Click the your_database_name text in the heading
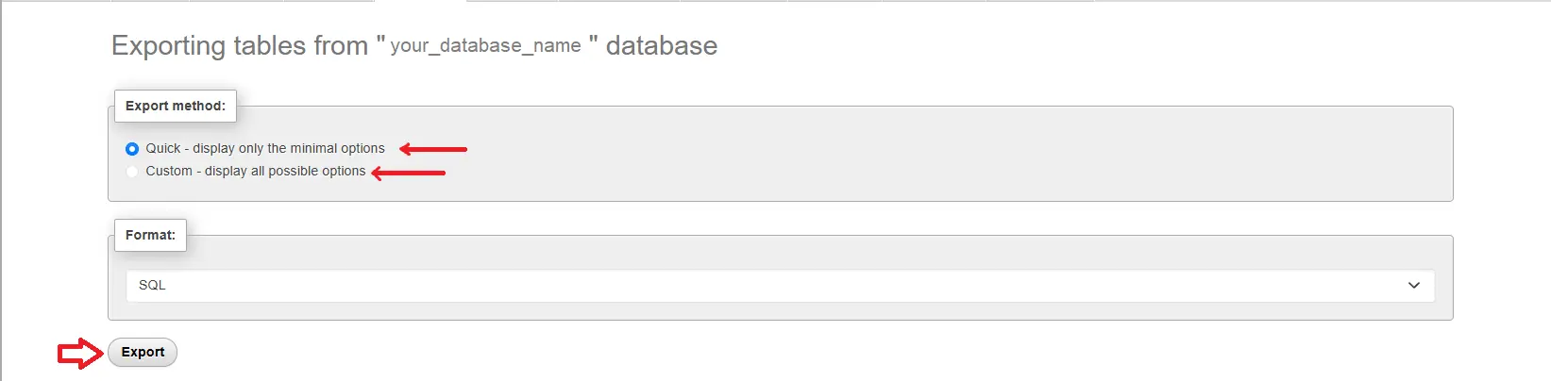This screenshot has width=1551, height=381. coord(485,46)
